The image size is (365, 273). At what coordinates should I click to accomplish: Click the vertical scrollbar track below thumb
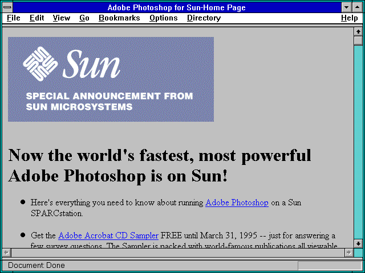tap(358, 142)
